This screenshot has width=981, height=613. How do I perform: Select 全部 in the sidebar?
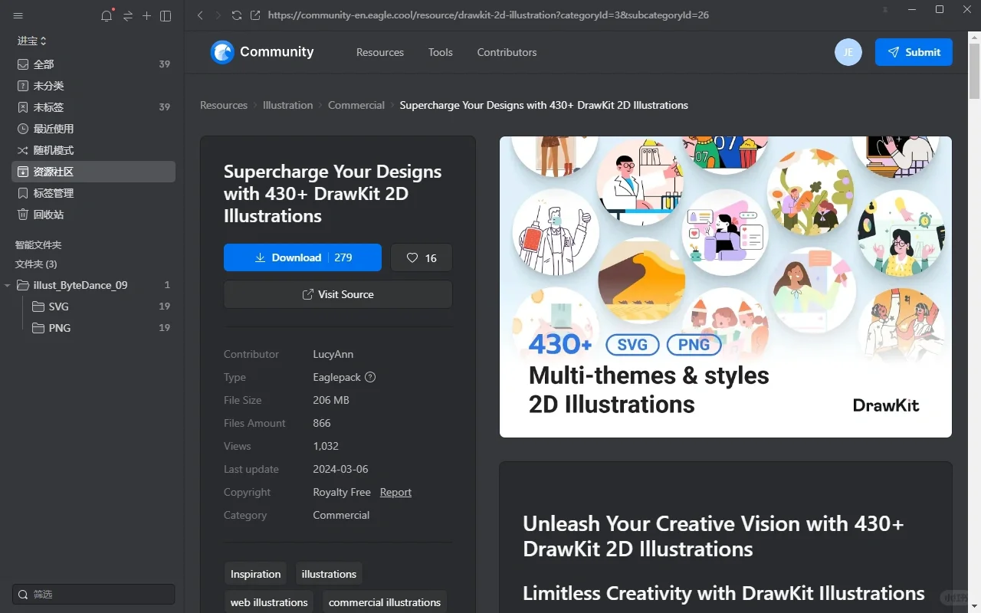click(x=94, y=64)
